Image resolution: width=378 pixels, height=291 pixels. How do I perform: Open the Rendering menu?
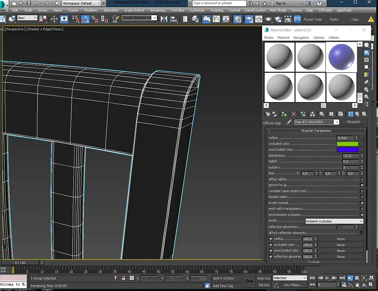[158, 10]
